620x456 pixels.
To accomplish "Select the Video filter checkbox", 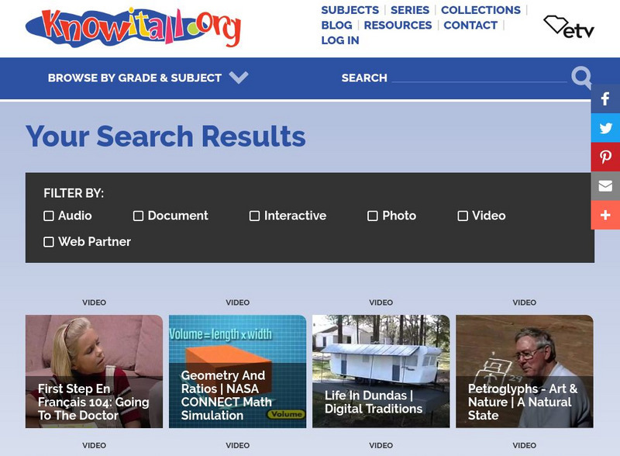I will [463, 216].
